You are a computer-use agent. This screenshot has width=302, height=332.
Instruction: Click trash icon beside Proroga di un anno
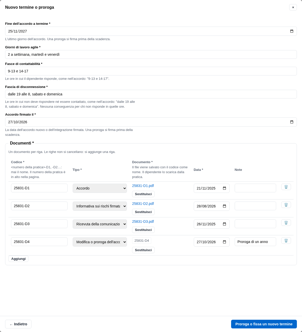[286, 241]
